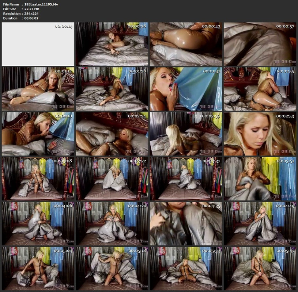
Task: Open the thumbnail stamped 00:01:12
Action: click(38, 89)
